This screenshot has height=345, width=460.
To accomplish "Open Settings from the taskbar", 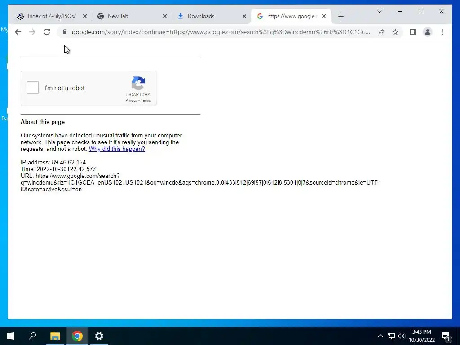I will tap(99, 336).
